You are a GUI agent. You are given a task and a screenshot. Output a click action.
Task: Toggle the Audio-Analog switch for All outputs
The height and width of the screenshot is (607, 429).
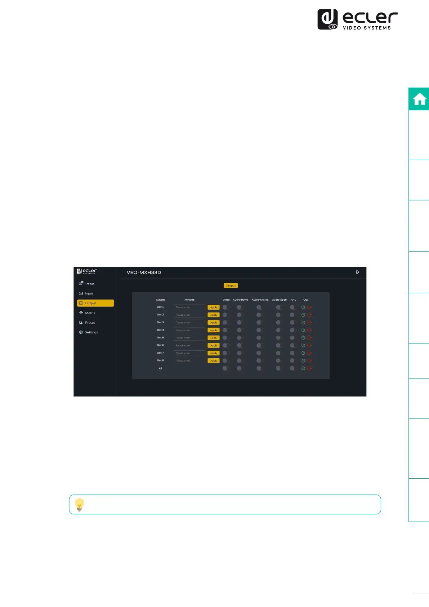coord(260,368)
